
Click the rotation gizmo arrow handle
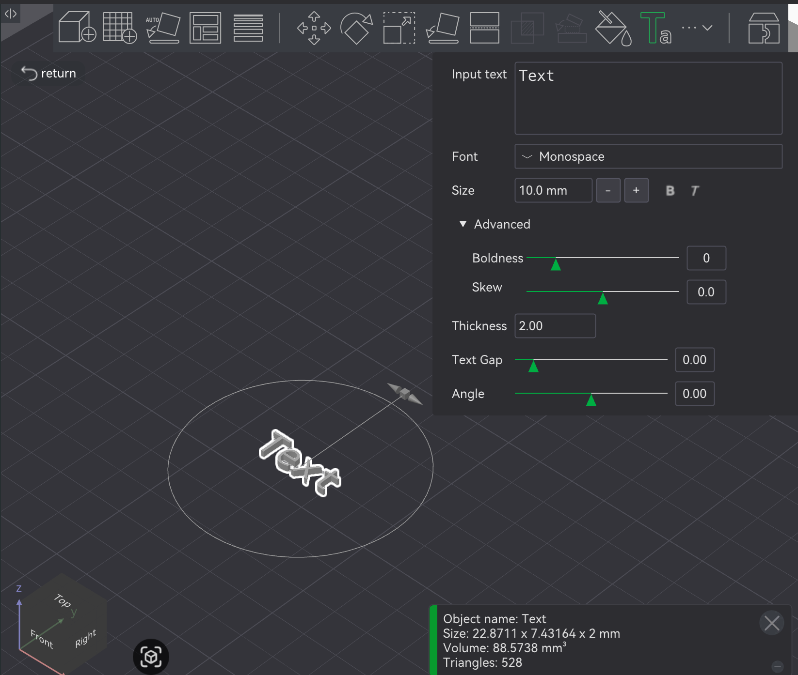click(405, 394)
